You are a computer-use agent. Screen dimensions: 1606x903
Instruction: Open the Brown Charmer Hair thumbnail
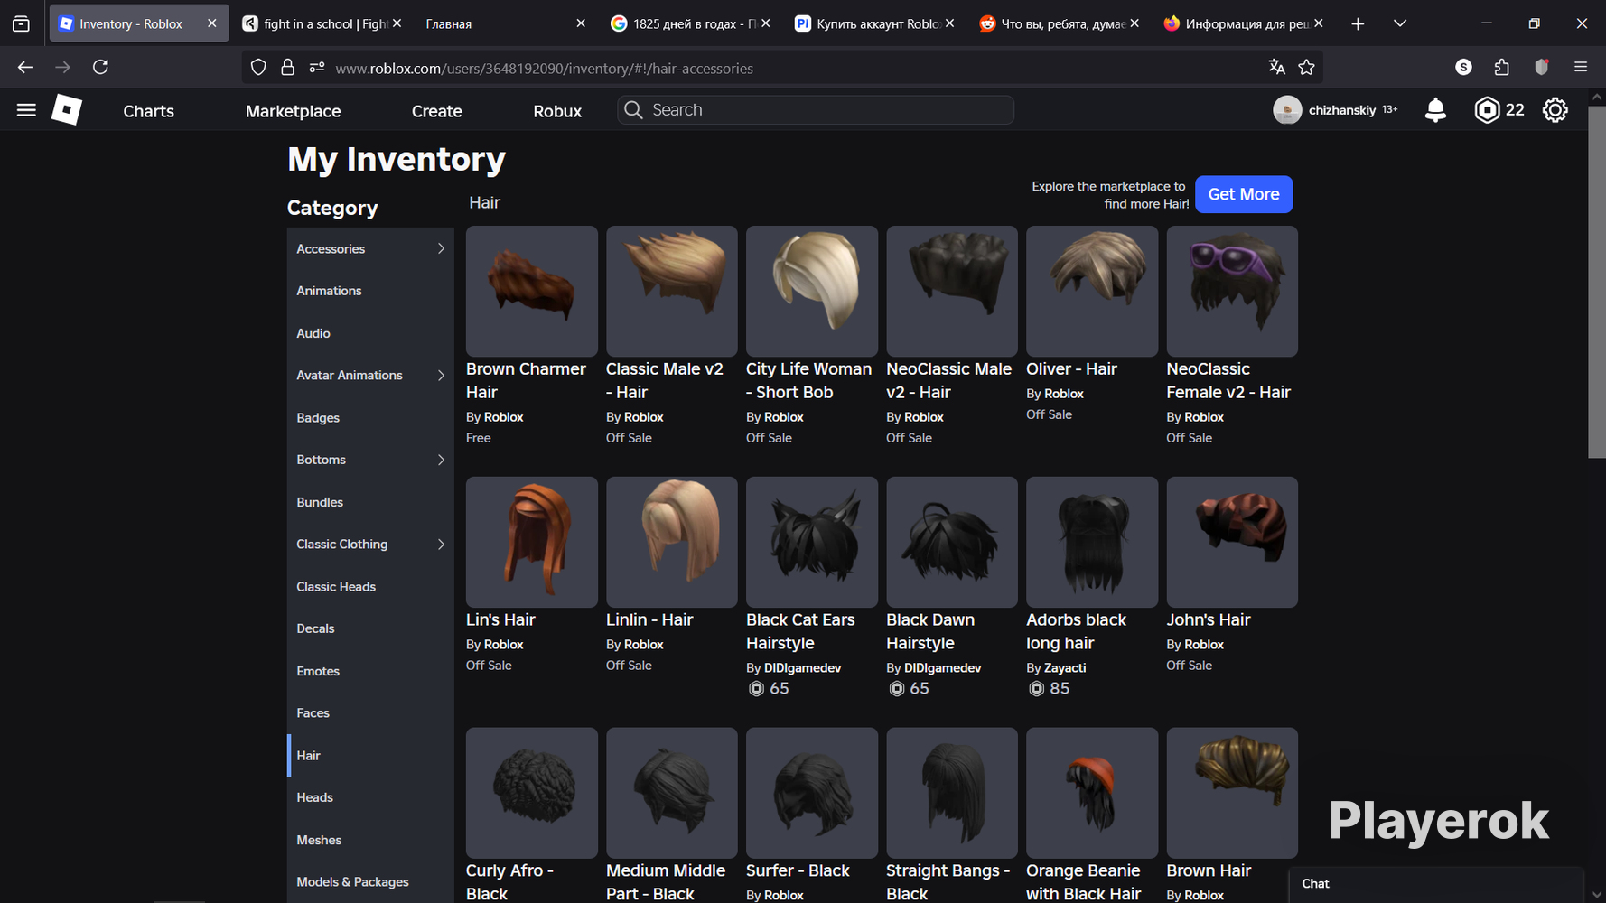tap(532, 291)
